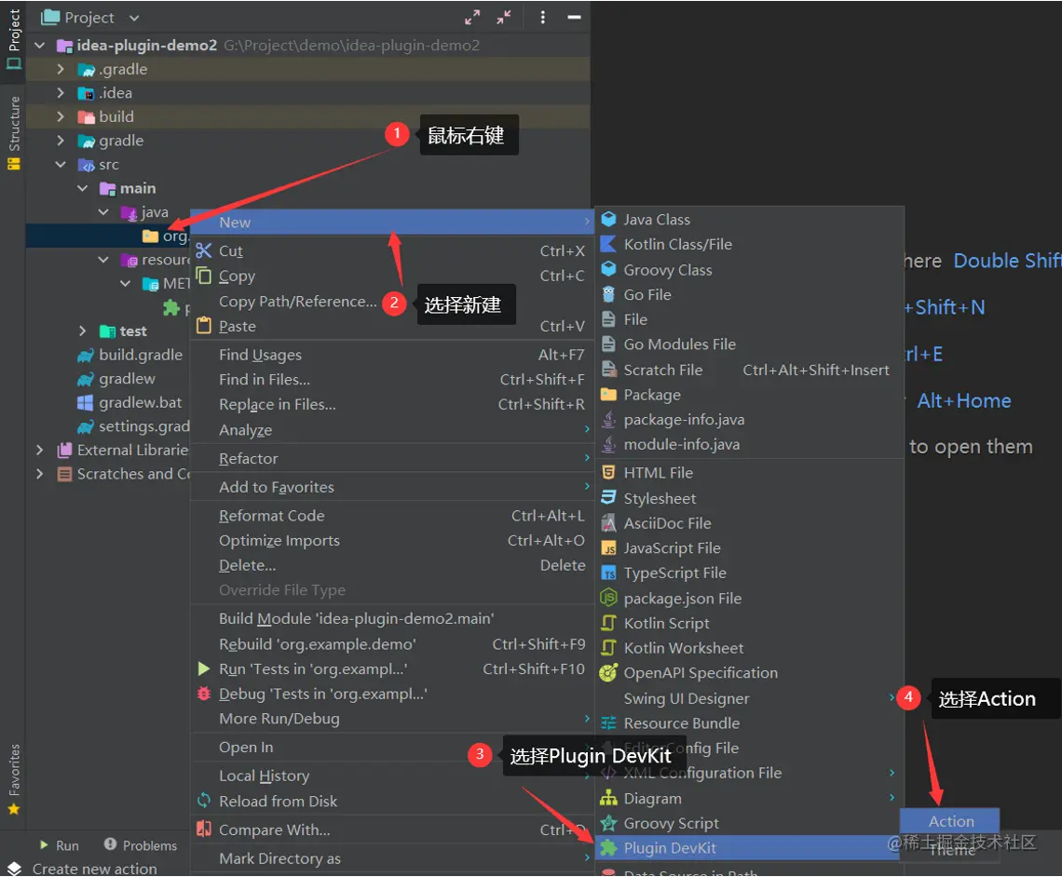
Task: Click the Kotlin Class/File icon
Action: pyautogui.click(x=609, y=244)
